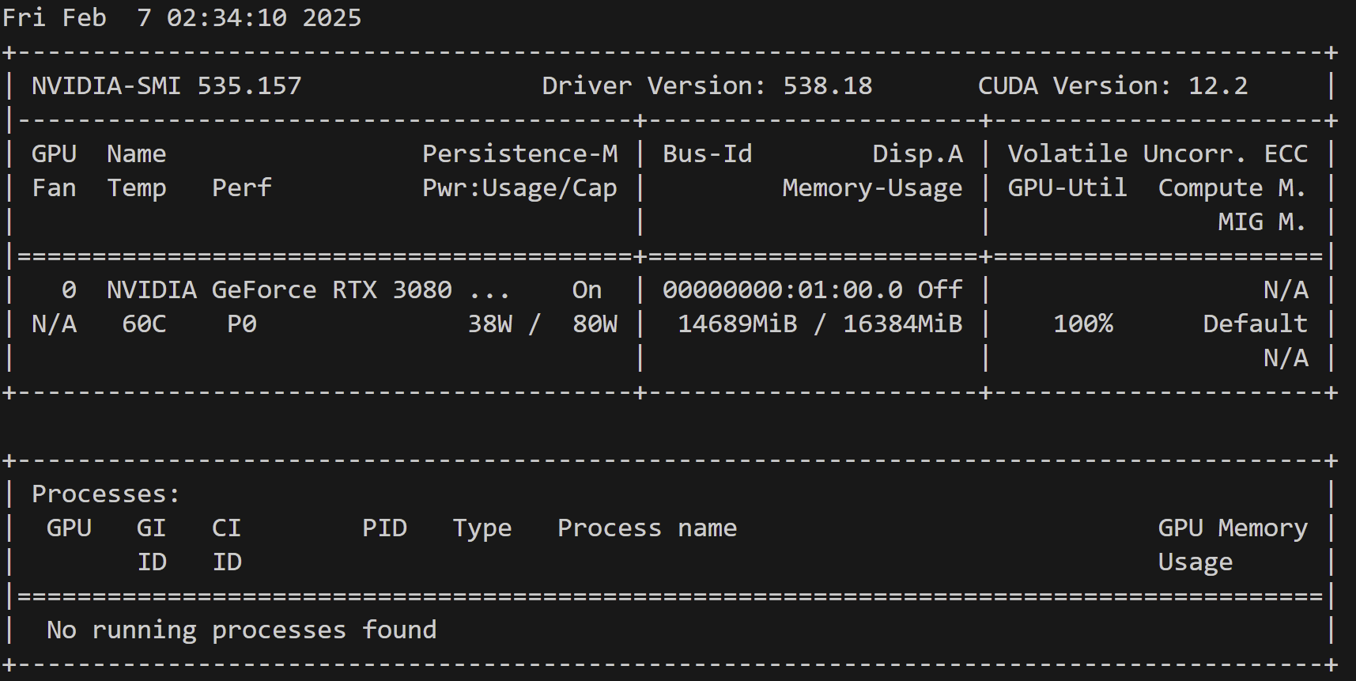Click the NVIDIA GeForce RTX 3080 name

coord(279,290)
